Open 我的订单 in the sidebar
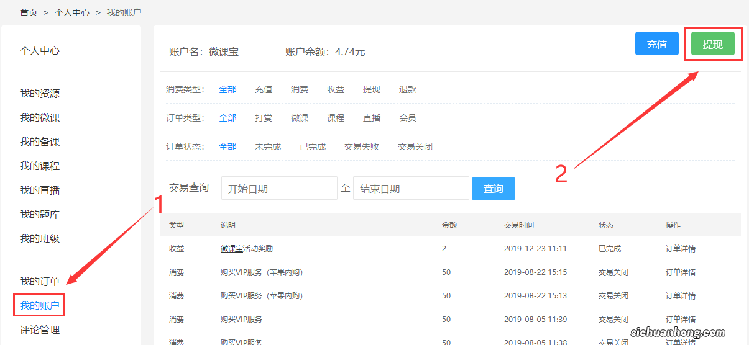 point(40,281)
